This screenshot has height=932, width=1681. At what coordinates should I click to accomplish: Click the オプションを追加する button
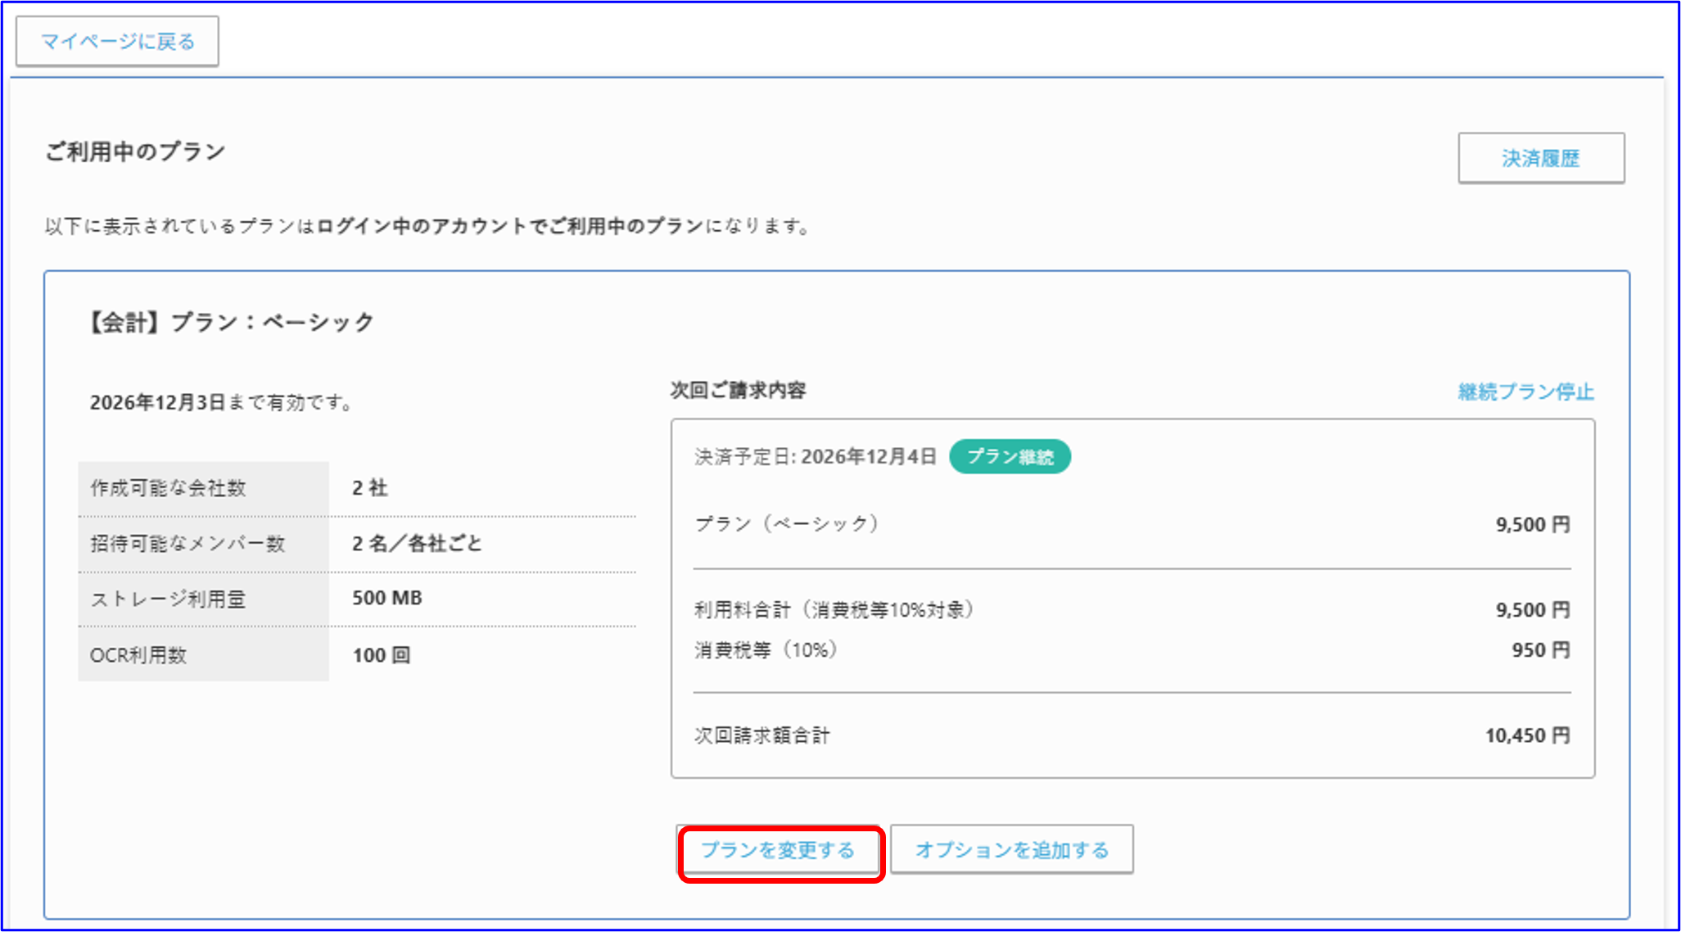coord(1011,849)
